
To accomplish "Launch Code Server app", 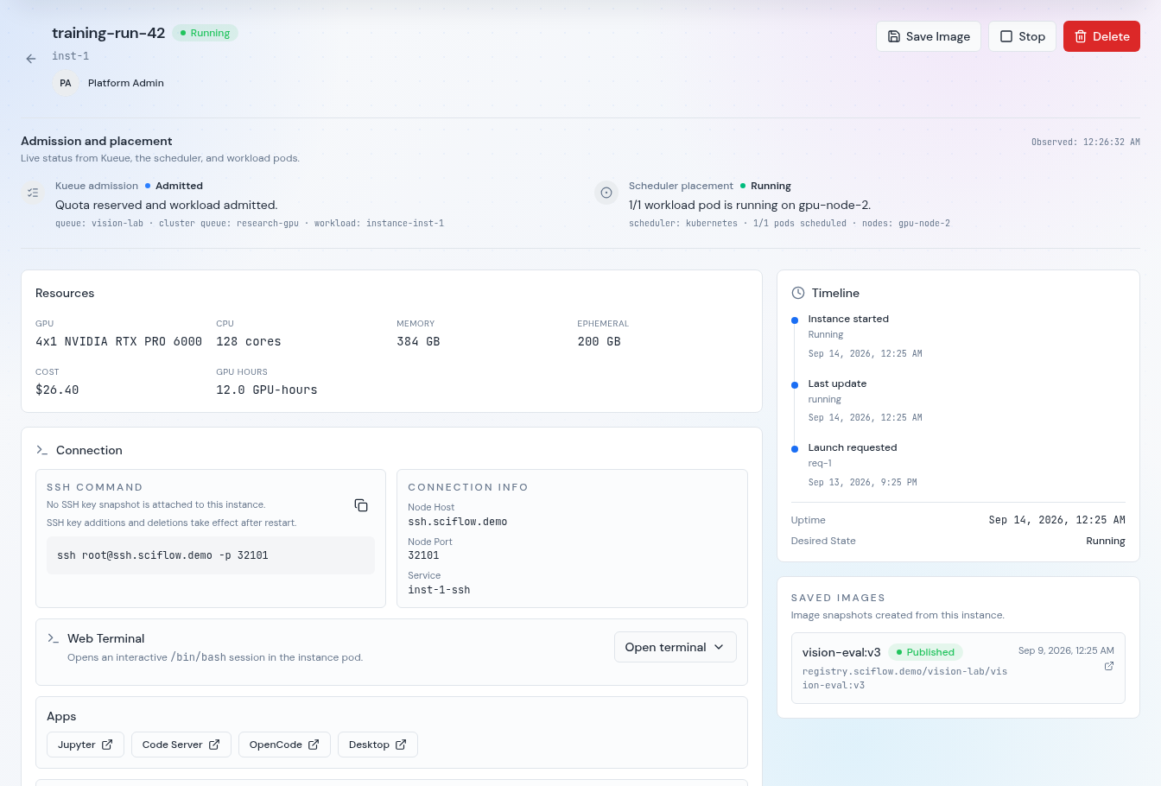I will point(181,745).
